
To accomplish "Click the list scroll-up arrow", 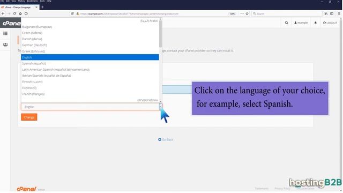I will click(x=161, y=19).
